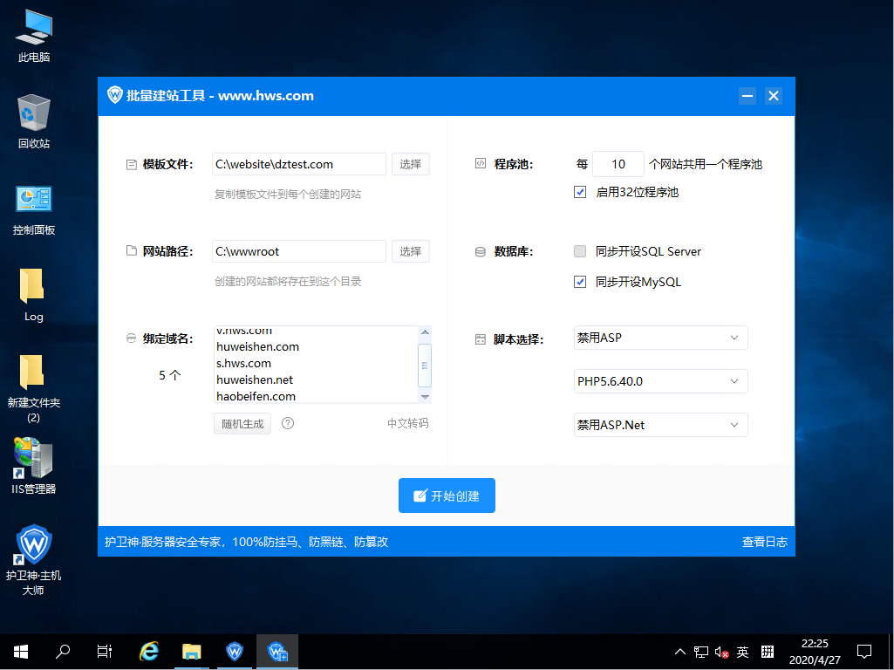This screenshot has width=894, height=670.
Task: Click Internet Explorer in the taskbar
Action: [149, 651]
